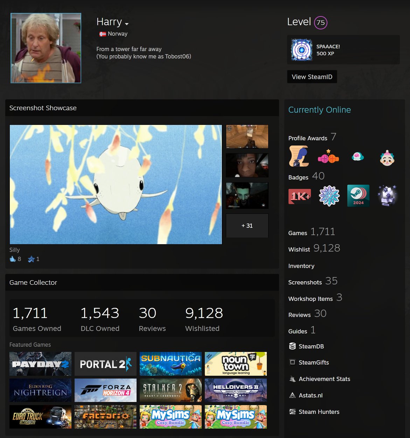Viewport: 410px width, 438px height.
Task: Click the star award icon under screenshot
Action: click(31, 259)
